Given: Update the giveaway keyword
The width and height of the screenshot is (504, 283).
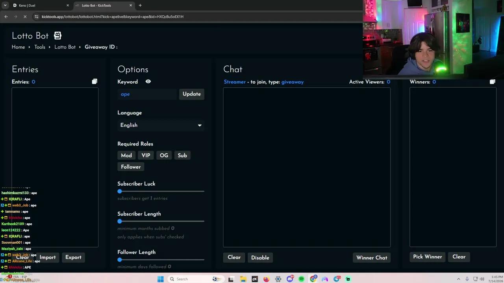Looking at the screenshot, I should (192, 94).
